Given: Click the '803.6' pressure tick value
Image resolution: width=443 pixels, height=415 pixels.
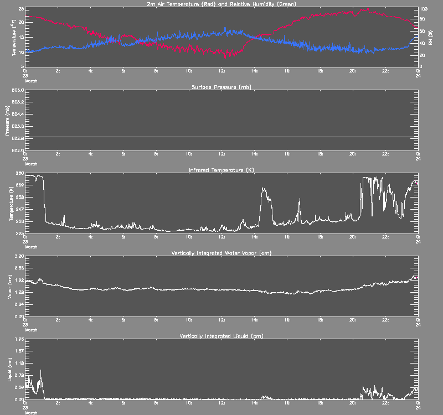Looking at the screenshot, I should click(x=18, y=126).
